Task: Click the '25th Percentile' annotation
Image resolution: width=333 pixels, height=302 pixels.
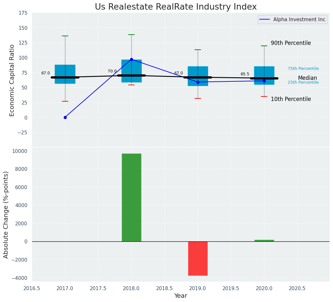Action: (x=303, y=82)
